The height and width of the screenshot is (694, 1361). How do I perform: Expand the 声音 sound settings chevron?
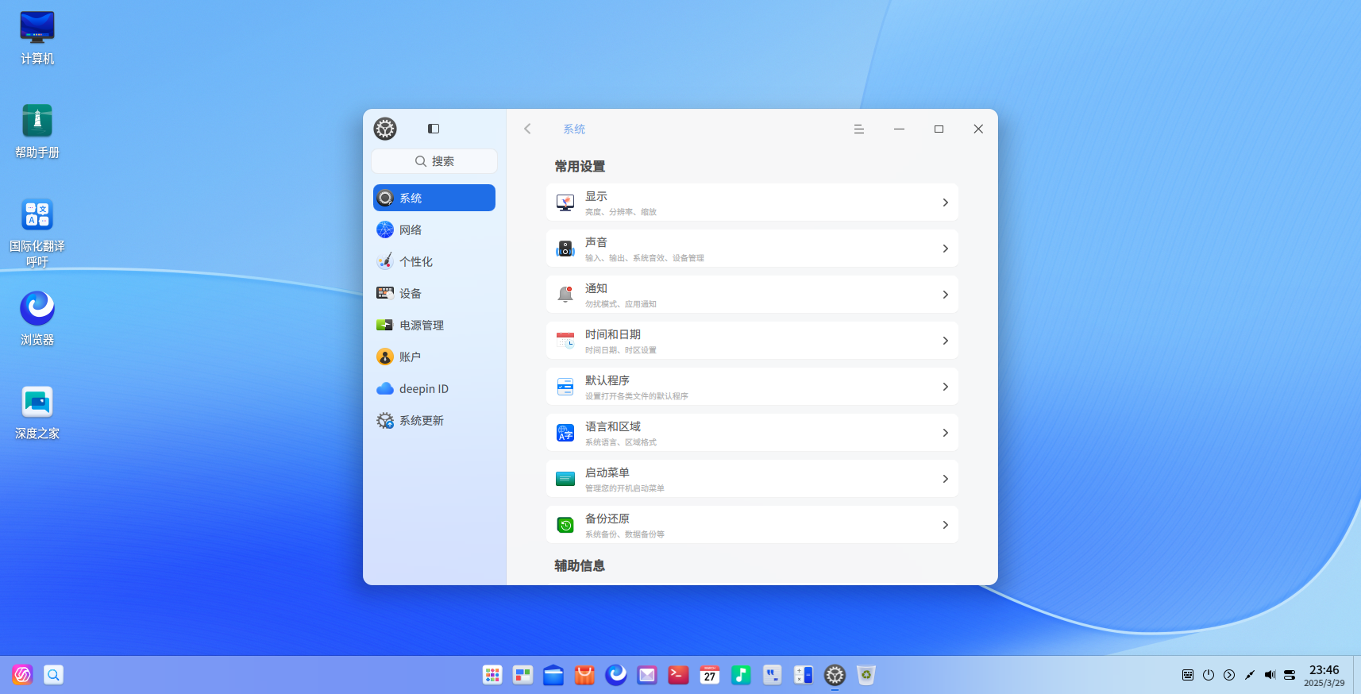[x=945, y=249]
